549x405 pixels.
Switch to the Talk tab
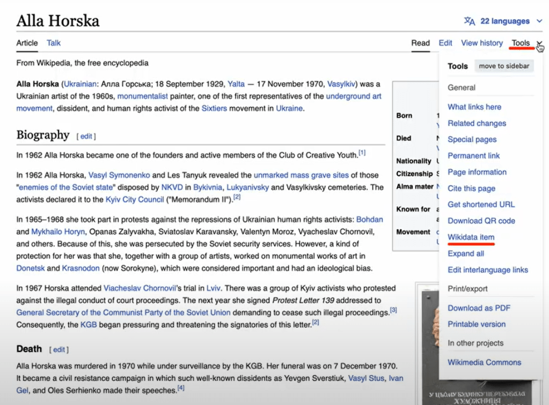(x=54, y=43)
